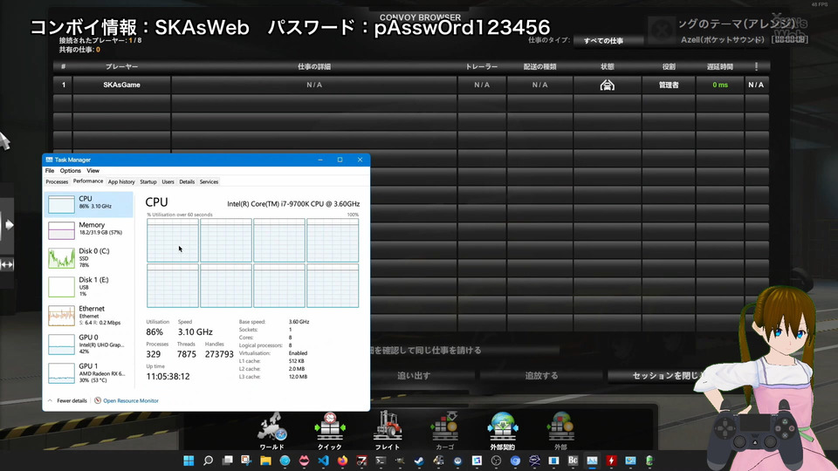Switch to Details tab
The image size is (838, 471).
click(187, 182)
